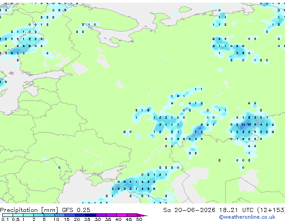The width and height of the screenshot is (285, 221).
Task: Click the 'GFS 0.25' model label
Action: click(x=76, y=210)
